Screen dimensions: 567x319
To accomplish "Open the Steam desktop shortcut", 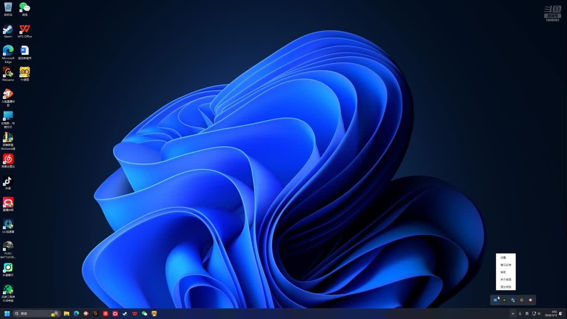I will [x=8, y=30].
